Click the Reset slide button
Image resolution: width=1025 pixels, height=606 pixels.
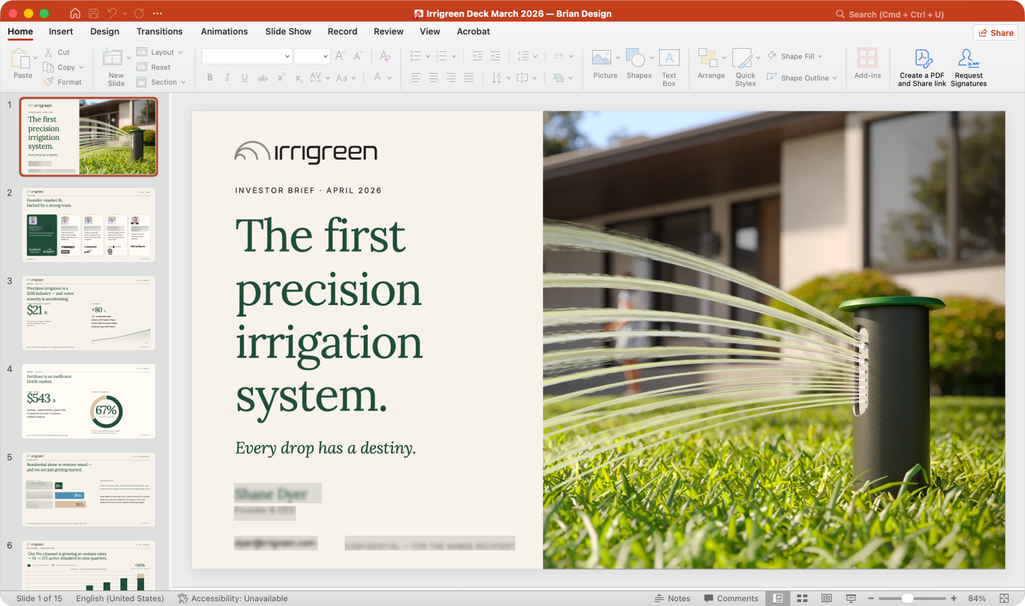(x=153, y=67)
